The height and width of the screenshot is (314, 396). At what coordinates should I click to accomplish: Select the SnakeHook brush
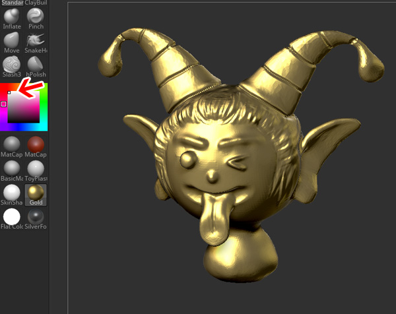tap(36, 41)
